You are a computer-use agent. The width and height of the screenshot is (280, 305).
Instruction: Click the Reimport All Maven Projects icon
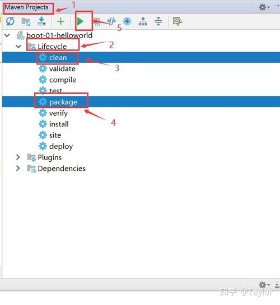(10, 21)
